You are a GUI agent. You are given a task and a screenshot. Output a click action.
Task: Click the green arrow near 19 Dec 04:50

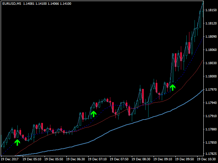coord(17,143)
